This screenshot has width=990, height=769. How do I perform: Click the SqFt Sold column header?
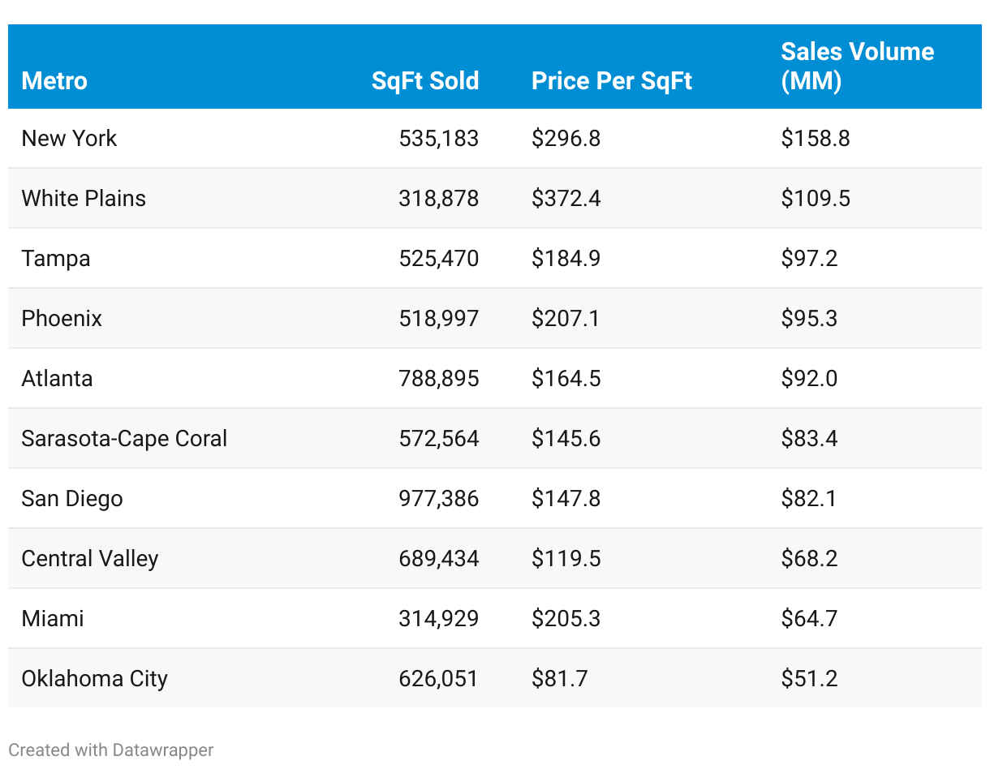[425, 81]
